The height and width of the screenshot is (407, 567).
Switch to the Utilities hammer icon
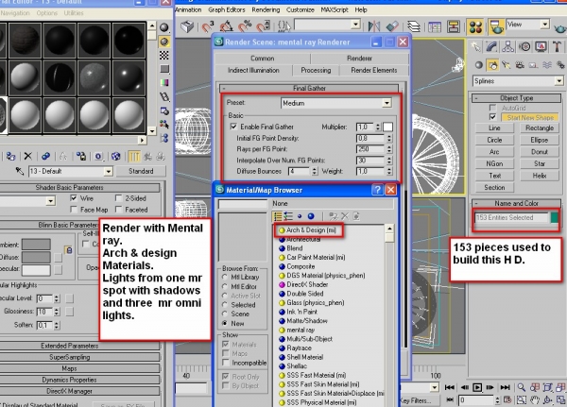(x=557, y=46)
